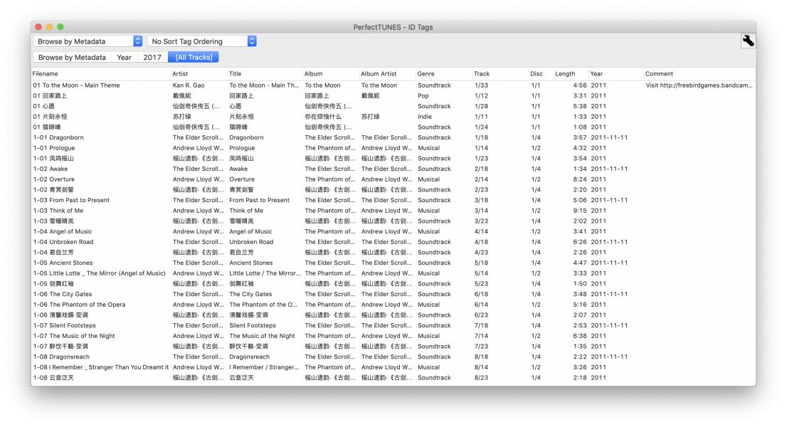Sort by the Comment column header
Viewport: 787px width, 427px height.
pos(697,74)
